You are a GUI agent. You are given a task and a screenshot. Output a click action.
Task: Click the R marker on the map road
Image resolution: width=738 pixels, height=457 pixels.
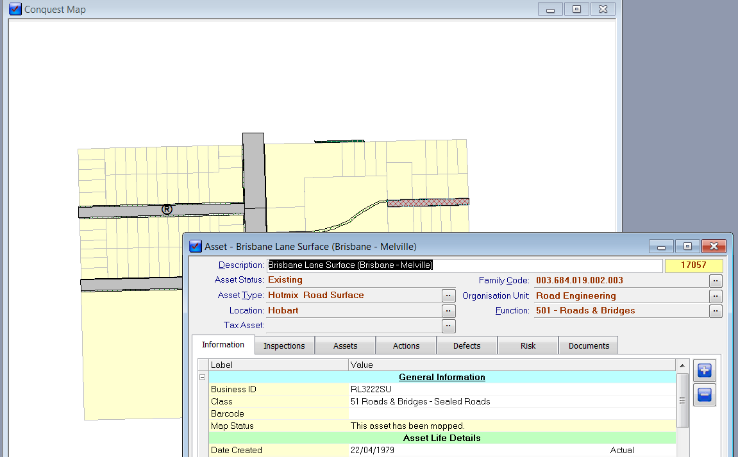[167, 210]
